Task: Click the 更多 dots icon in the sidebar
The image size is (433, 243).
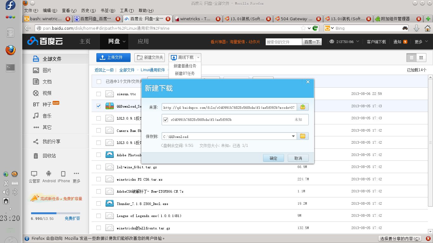Action: [76, 173]
